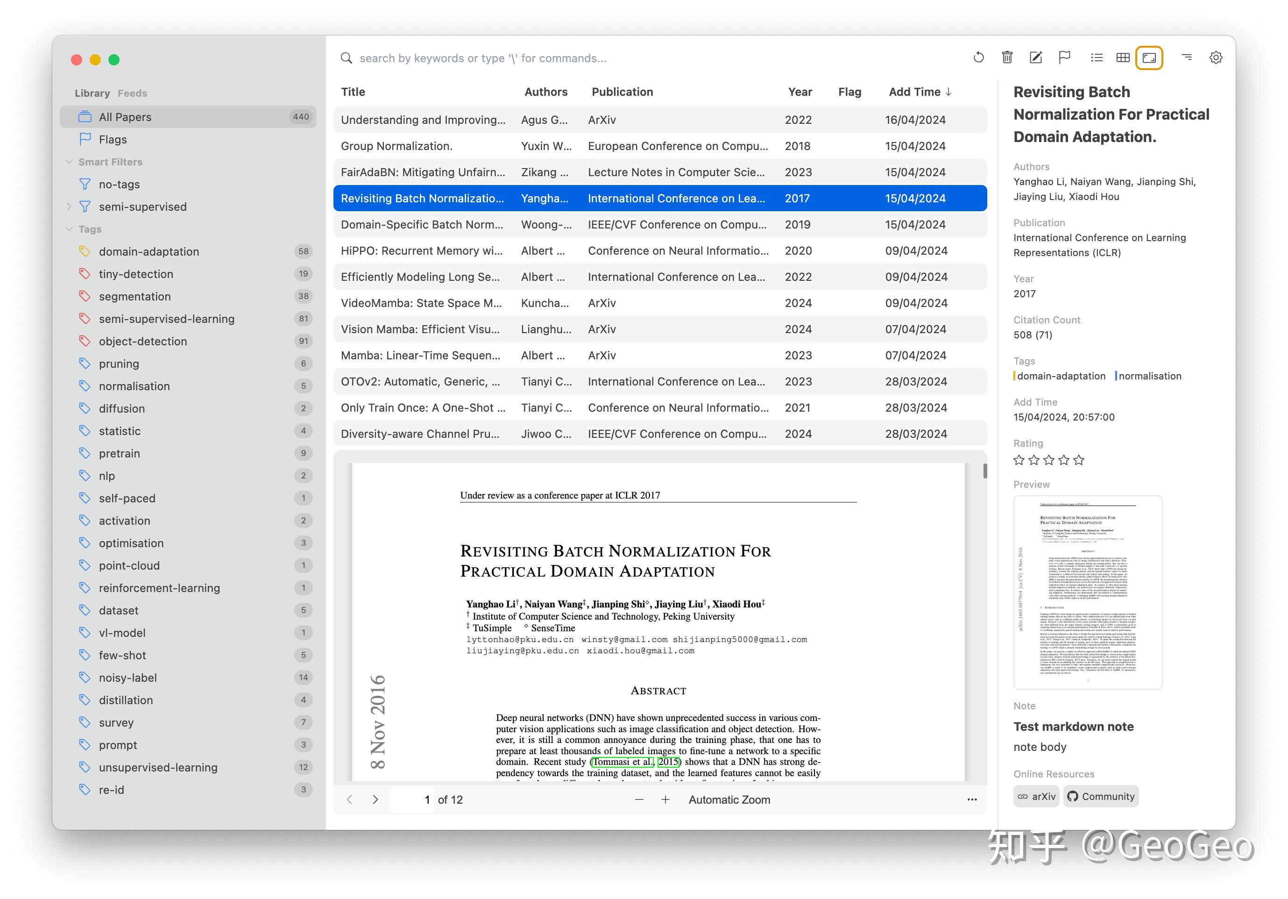The height and width of the screenshot is (899, 1288).
Task: Go to next PDF page arrow
Action: [x=375, y=799]
